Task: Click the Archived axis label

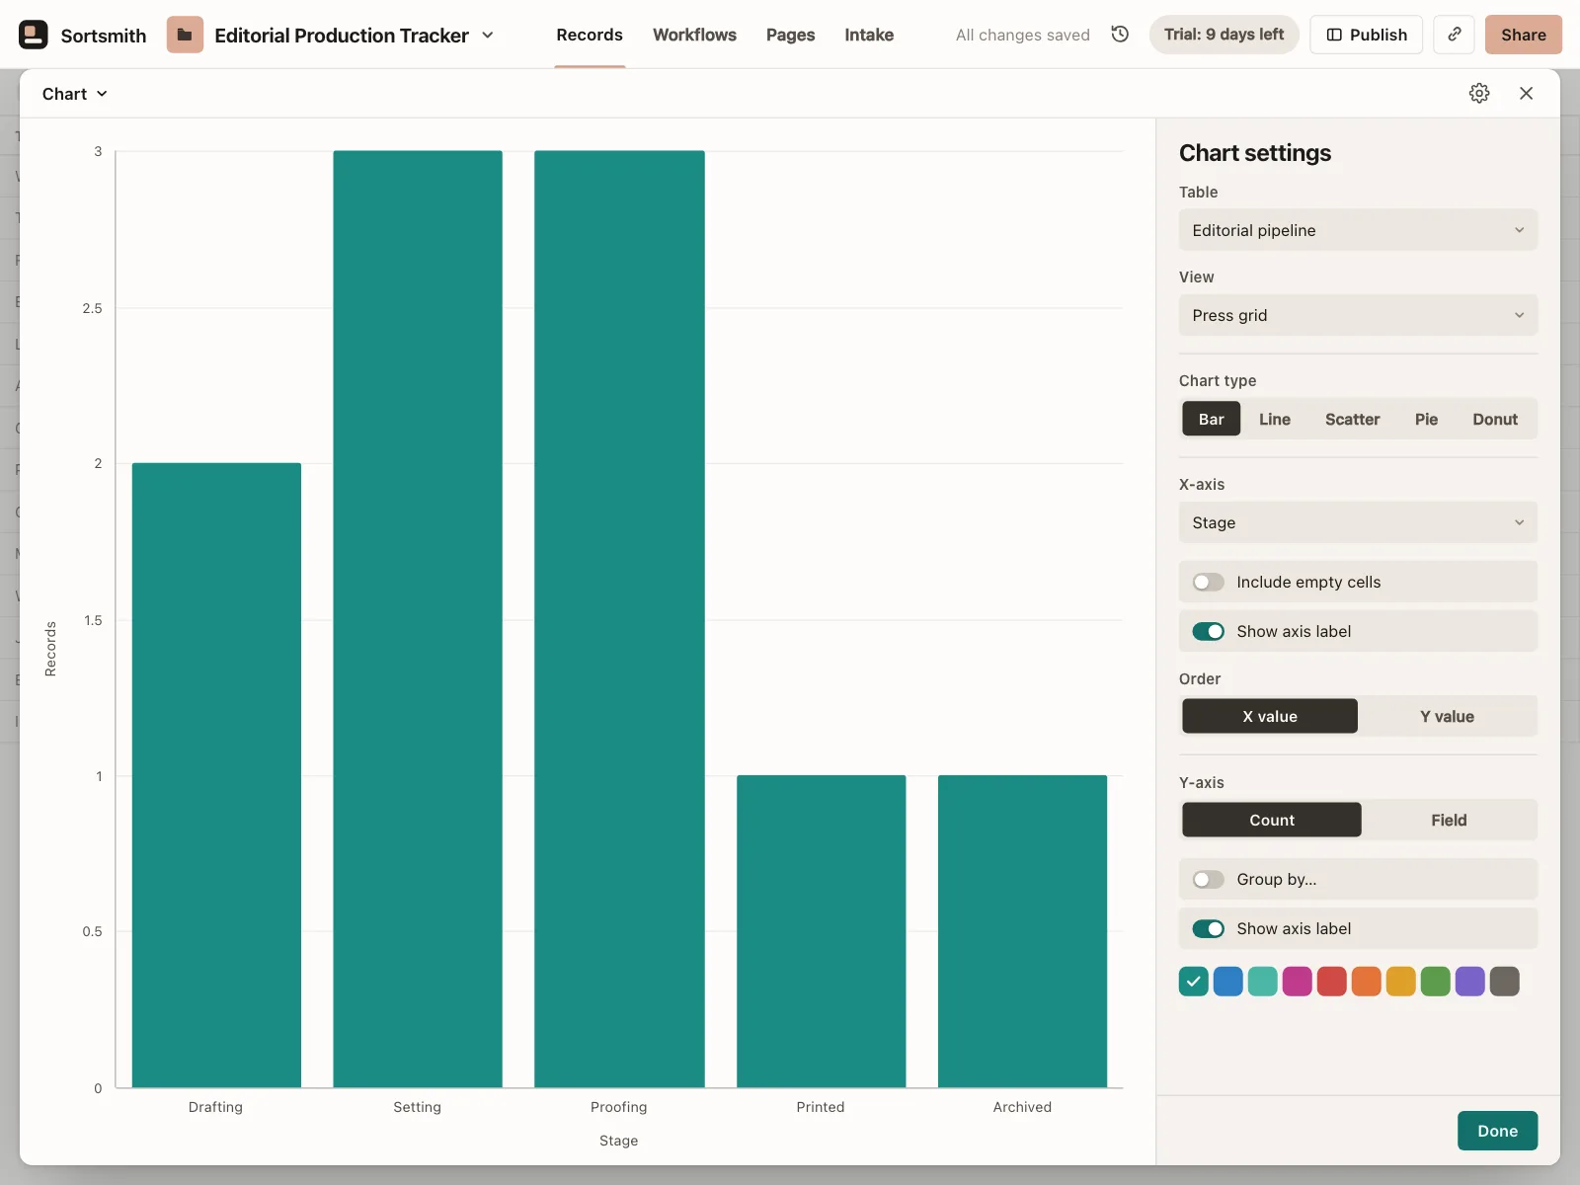Action: pyautogui.click(x=1022, y=1107)
